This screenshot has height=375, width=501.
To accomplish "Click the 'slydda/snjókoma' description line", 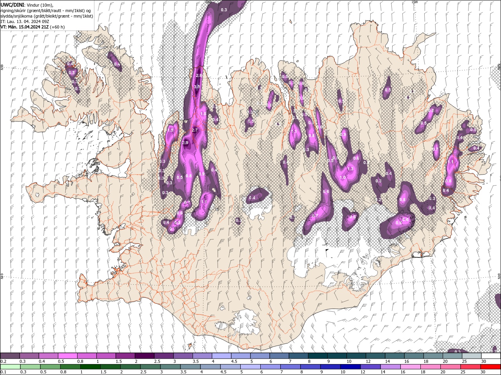I will pos(47,16).
